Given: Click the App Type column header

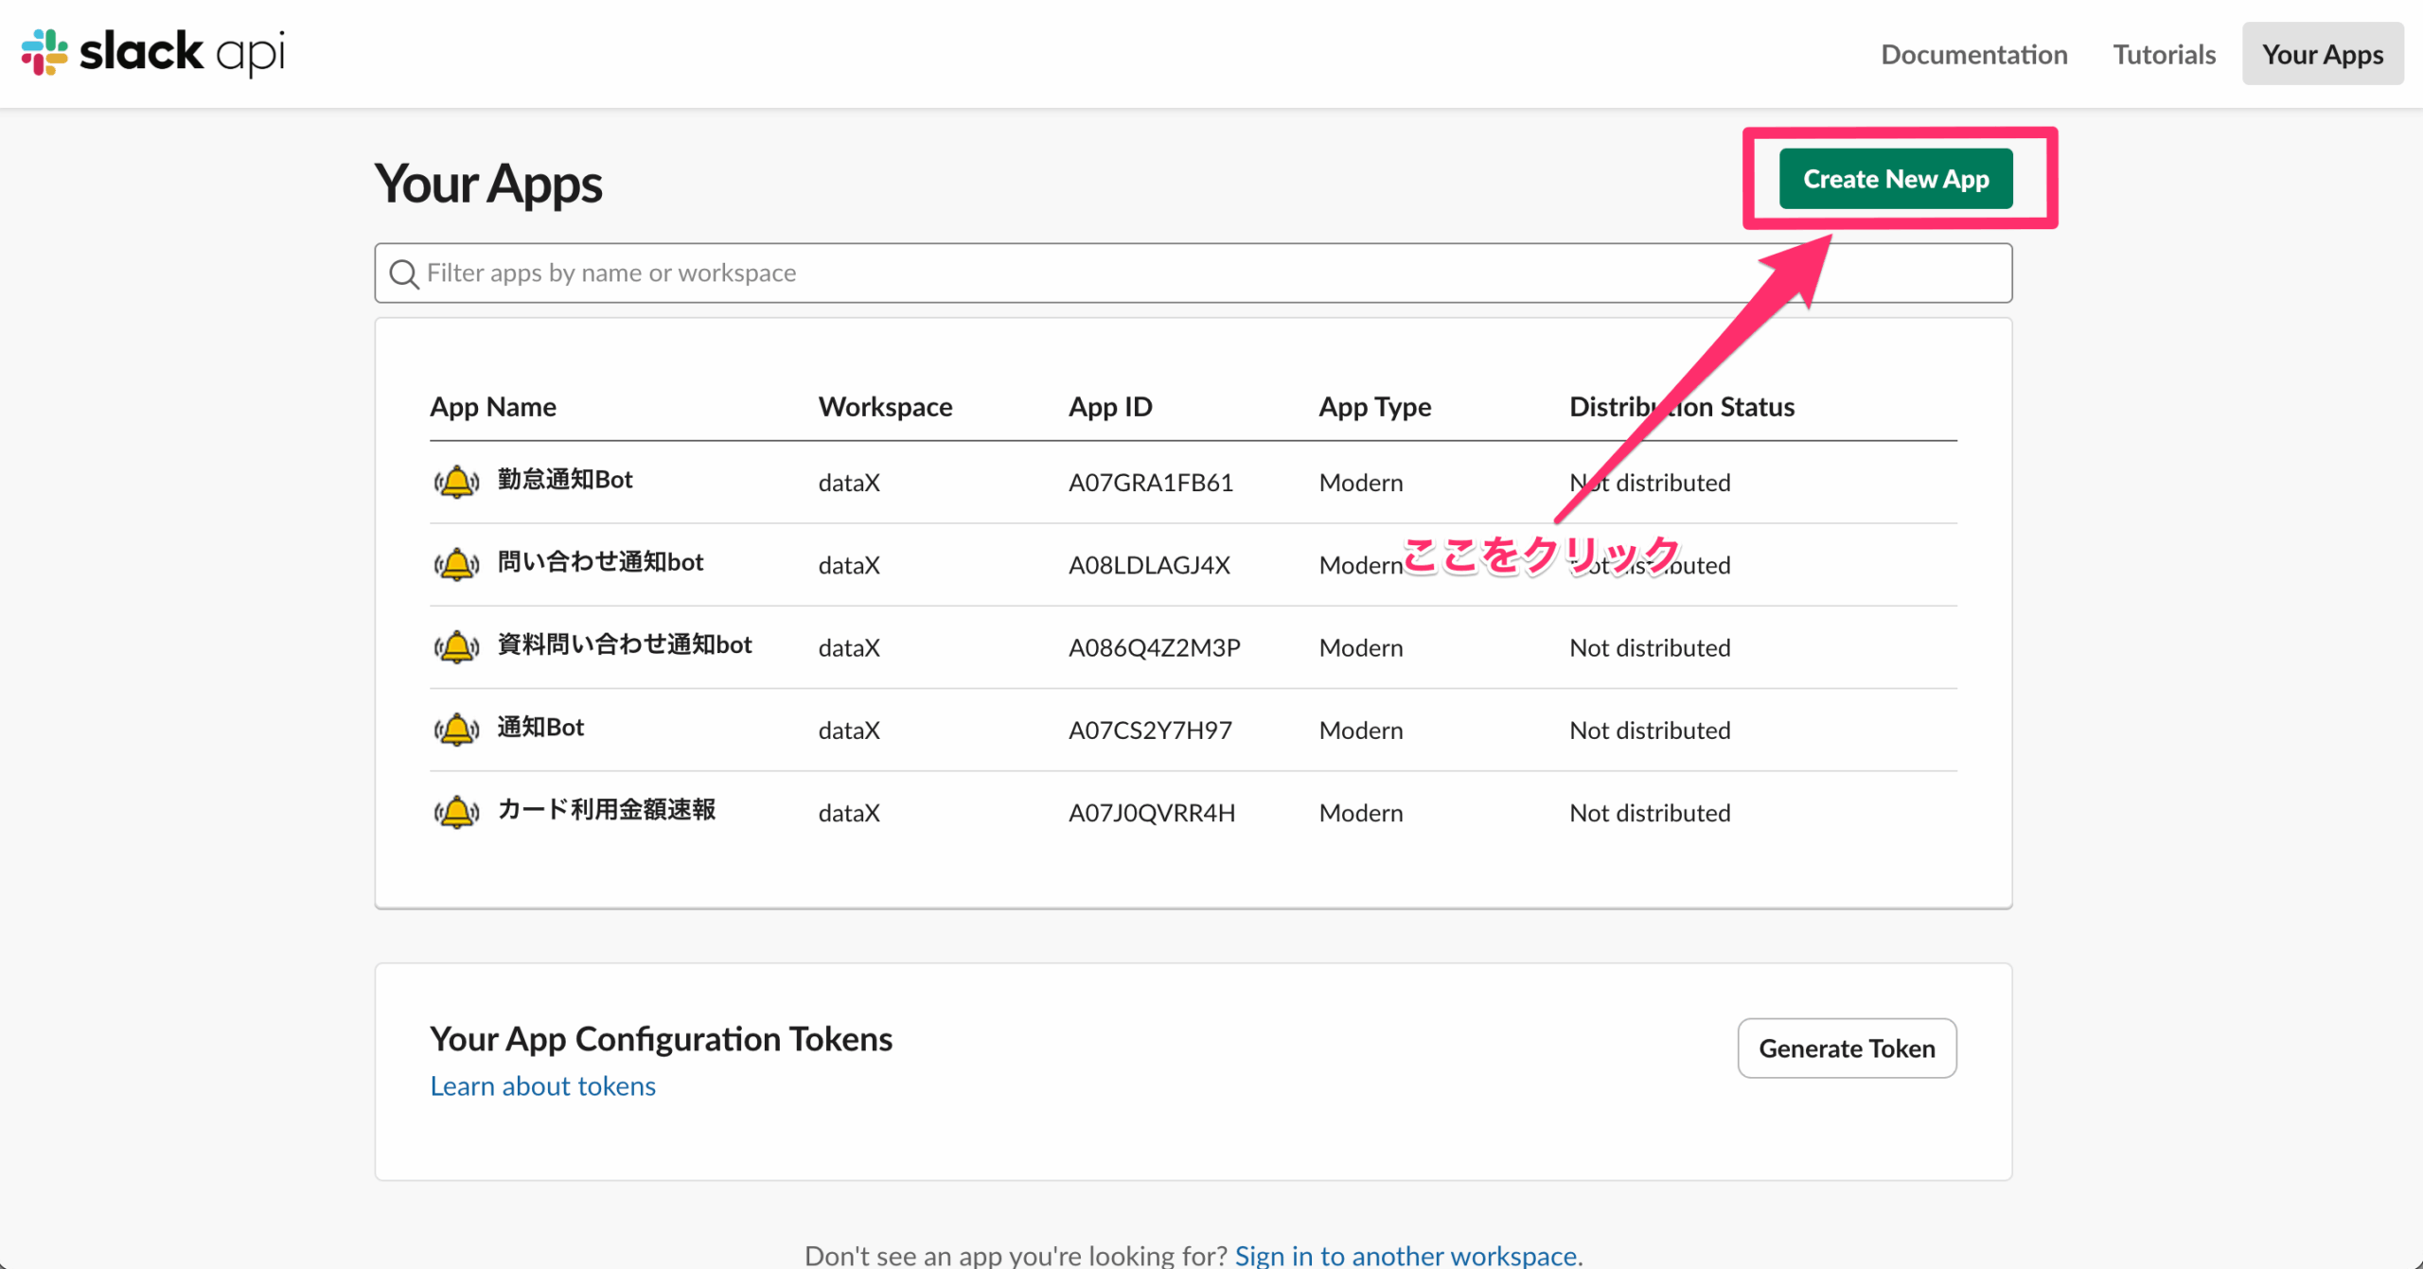Looking at the screenshot, I should [1374, 406].
